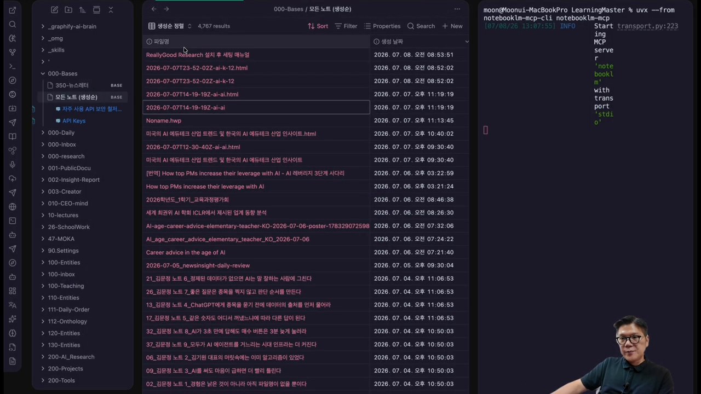This screenshot has width=701, height=394.
Task: Open the 003-Creator folder
Action: pyautogui.click(x=64, y=192)
